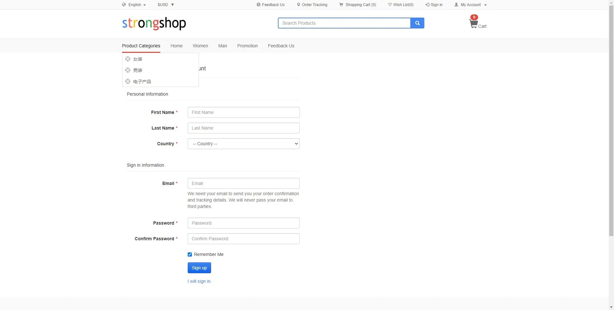Click the magnifier search button
The image size is (614, 310).
417,23
